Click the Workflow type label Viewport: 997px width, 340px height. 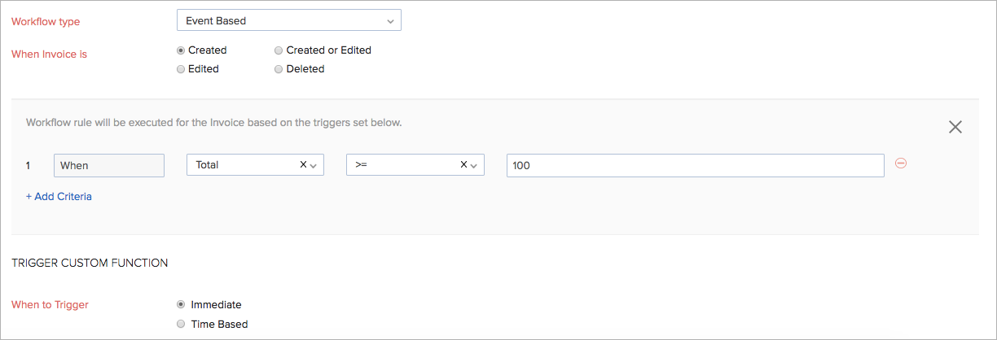coord(46,21)
